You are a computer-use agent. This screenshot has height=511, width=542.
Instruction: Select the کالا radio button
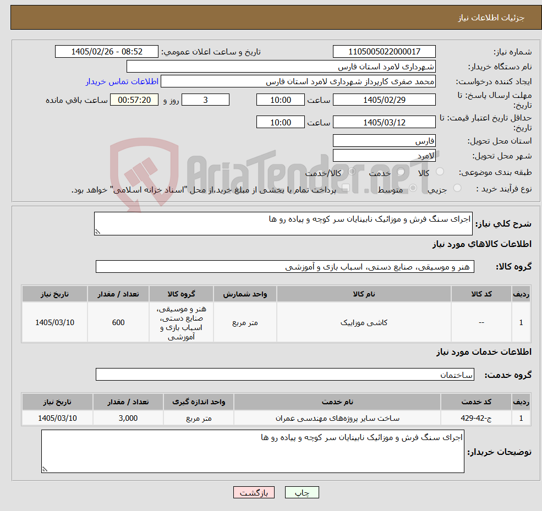440,172
